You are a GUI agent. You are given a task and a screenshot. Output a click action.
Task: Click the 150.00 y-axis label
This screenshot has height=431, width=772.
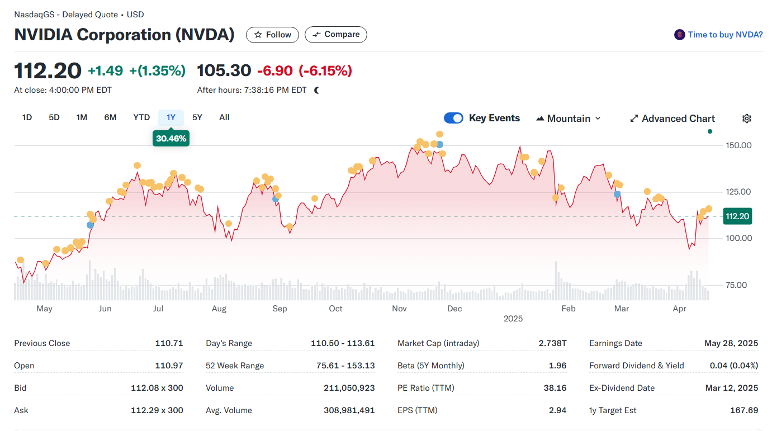click(x=738, y=145)
